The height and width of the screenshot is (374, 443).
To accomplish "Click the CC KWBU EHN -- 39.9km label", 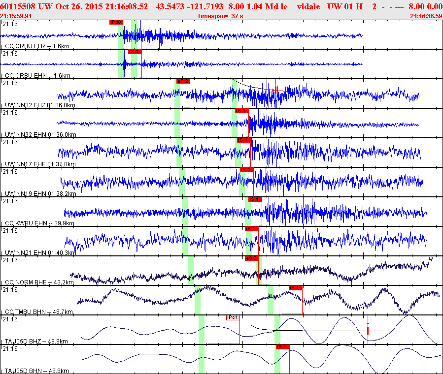I will (x=39, y=223).
